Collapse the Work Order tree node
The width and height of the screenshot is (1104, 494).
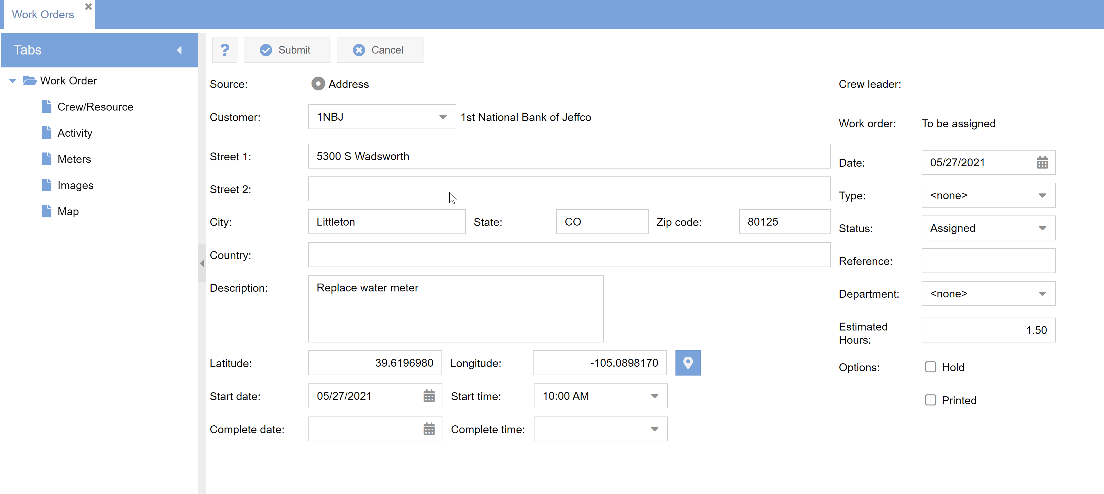[12, 80]
